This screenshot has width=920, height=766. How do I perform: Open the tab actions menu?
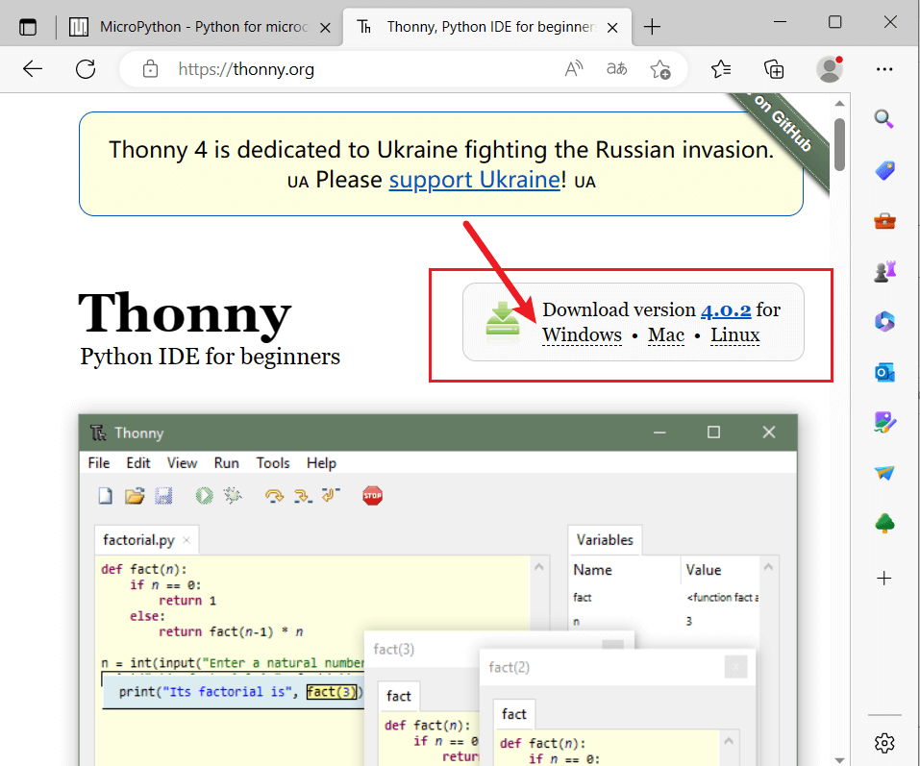[x=27, y=27]
